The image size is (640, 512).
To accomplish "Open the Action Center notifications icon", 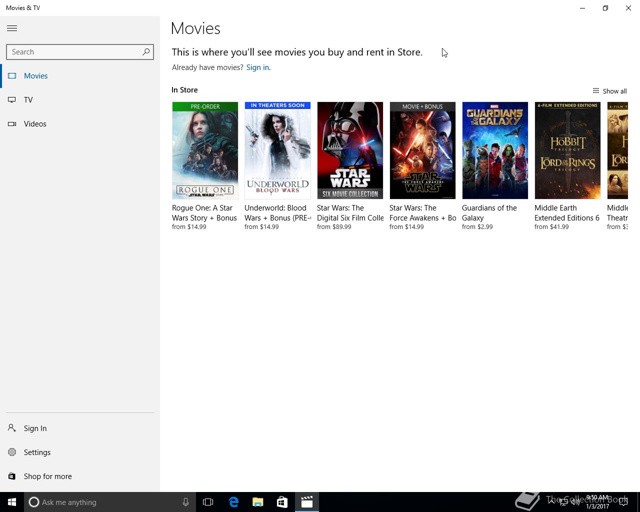I will pyautogui.click(x=623, y=502).
